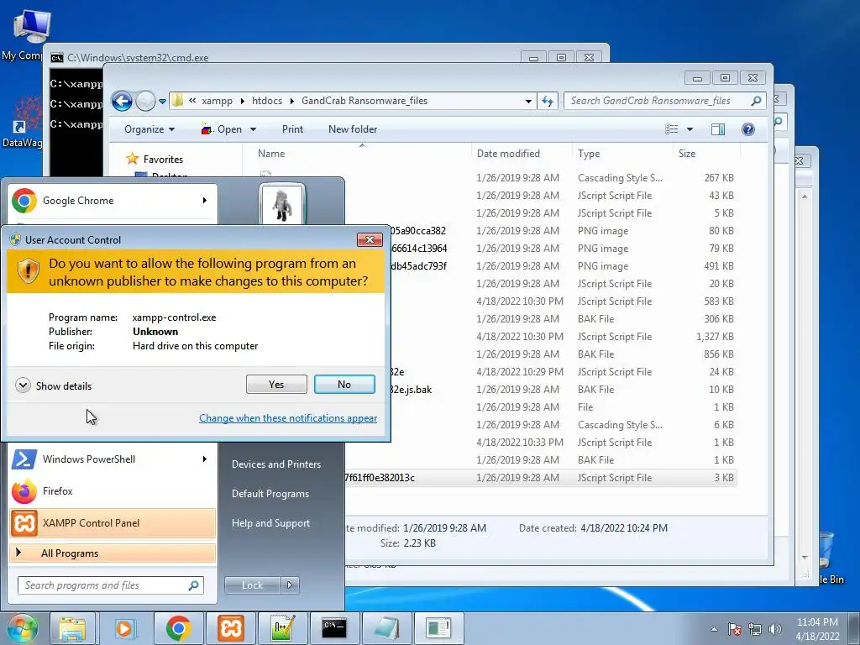Expand Google Chrome jump list arrow
This screenshot has width=860, height=645.
pyautogui.click(x=205, y=201)
